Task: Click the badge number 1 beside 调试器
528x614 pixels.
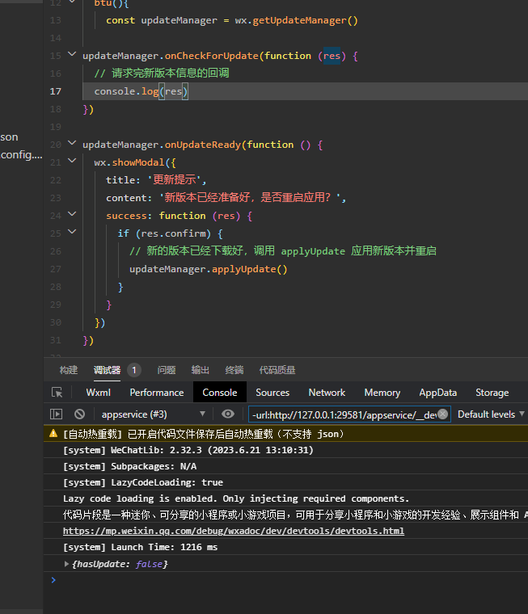Action: coord(133,370)
